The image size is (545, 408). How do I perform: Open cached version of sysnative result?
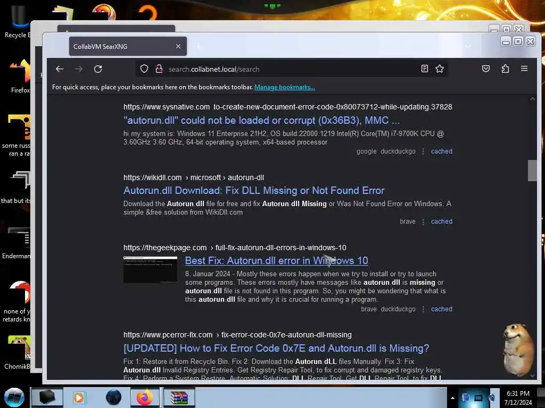[x=441, y=151]
